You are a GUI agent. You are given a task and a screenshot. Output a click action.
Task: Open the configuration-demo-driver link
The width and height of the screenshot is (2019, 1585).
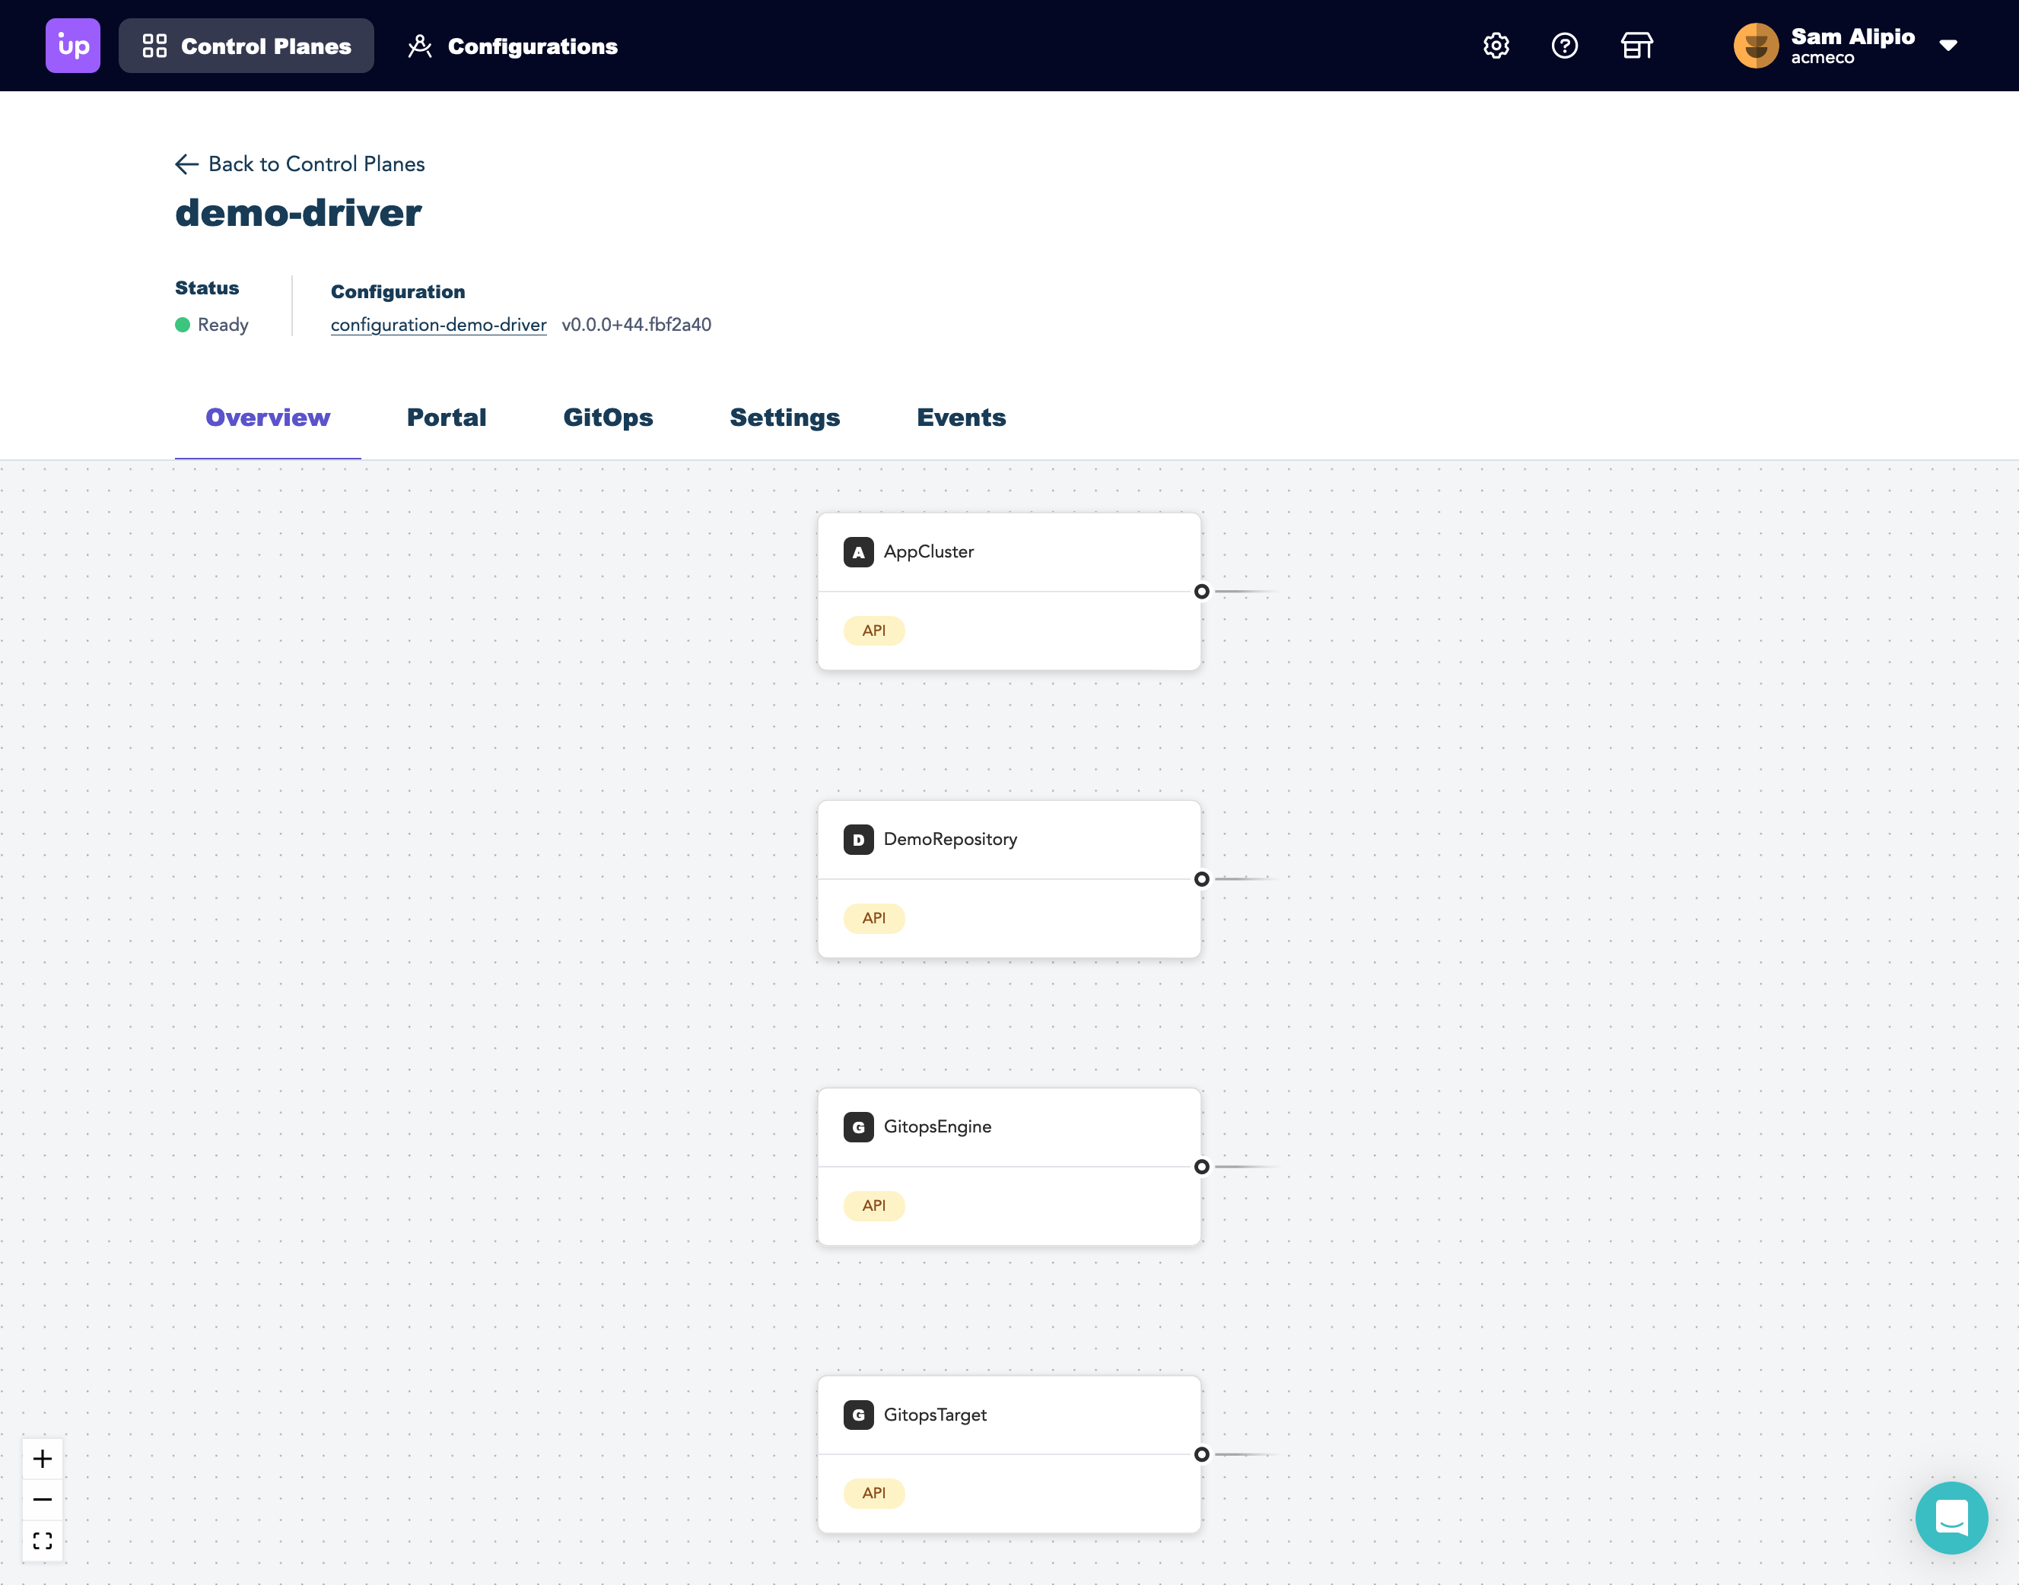point(438,325)
